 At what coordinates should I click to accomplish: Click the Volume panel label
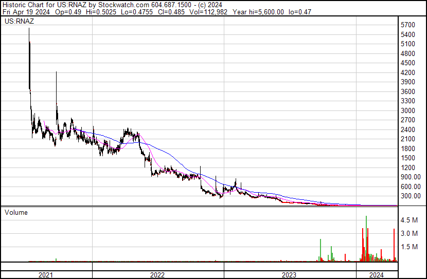16,212
